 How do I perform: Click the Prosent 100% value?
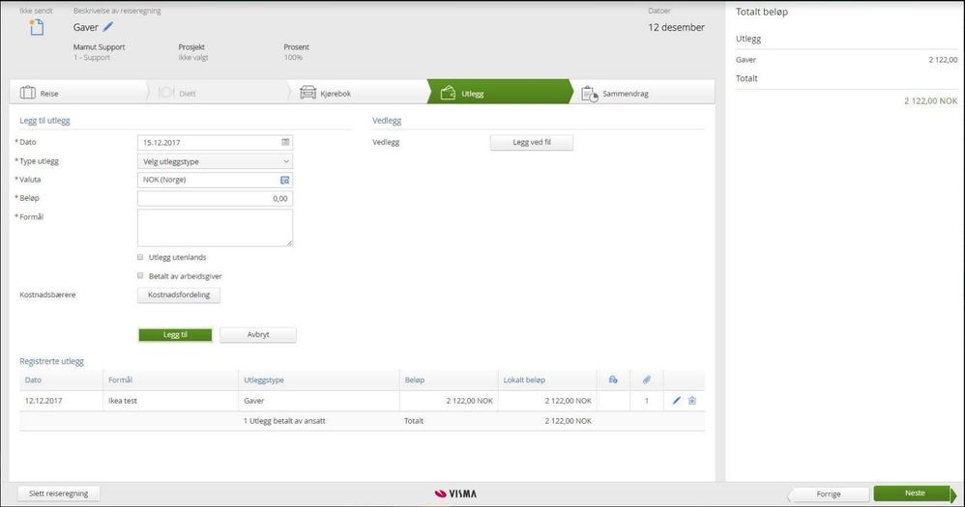(x=293, y=57)
